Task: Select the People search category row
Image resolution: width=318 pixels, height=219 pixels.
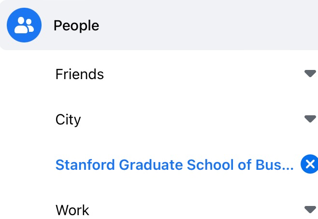Action: [159, 26]
